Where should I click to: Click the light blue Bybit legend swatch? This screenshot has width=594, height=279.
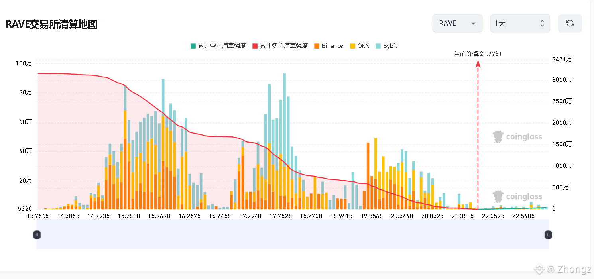click(x=378, y=46)
